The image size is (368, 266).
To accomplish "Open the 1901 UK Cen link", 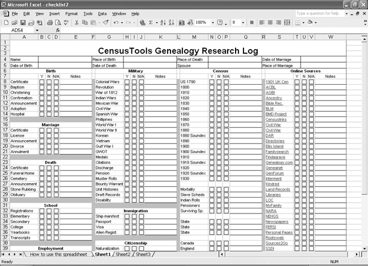I will [277, 82].
